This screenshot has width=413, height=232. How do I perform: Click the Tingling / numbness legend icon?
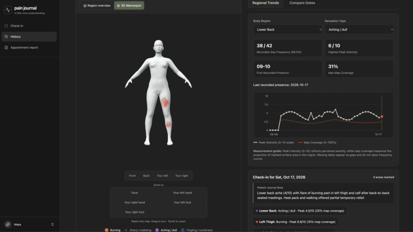click(x=182, y=230)
